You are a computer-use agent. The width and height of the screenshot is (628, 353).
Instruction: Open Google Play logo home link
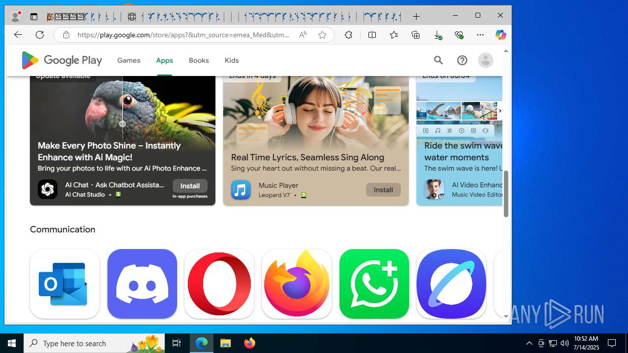click(x=62, y=60)
